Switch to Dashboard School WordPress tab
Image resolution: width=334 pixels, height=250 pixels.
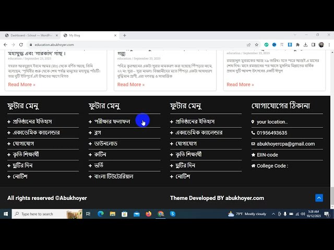tap(31, 35)
